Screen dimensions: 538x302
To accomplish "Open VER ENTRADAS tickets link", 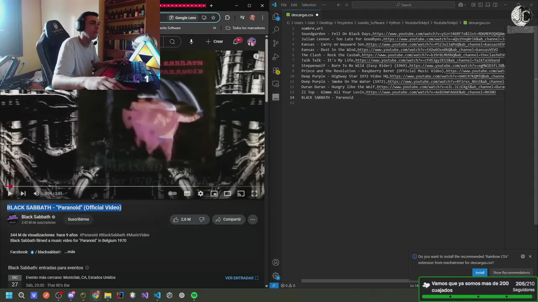I will 242,278.
